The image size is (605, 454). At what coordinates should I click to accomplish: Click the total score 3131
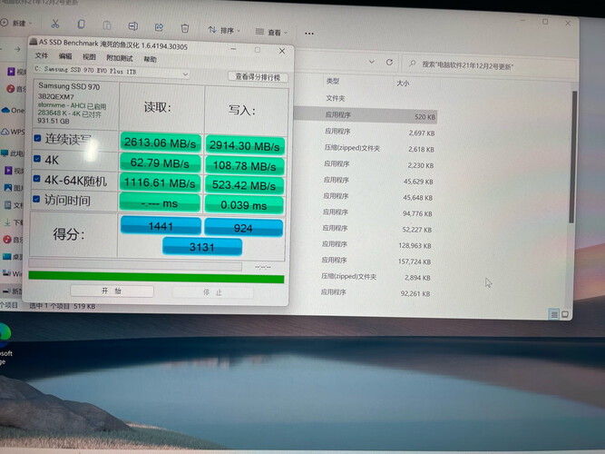click(202, 247)
